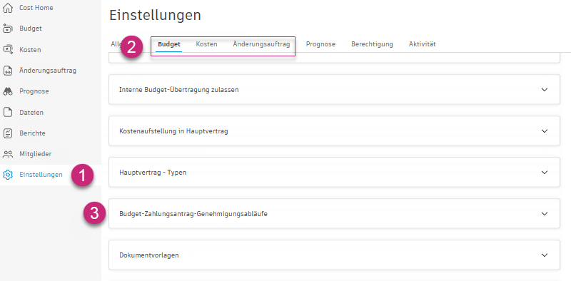Click 'Hauptvertrag - Typen' title text

point(153,173)
